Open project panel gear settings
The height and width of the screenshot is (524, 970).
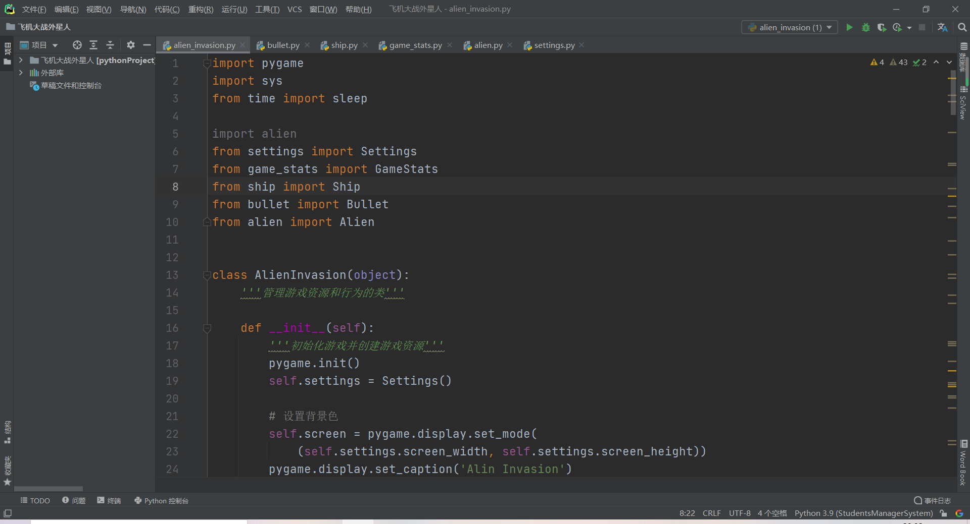click(x=131, y=45)
